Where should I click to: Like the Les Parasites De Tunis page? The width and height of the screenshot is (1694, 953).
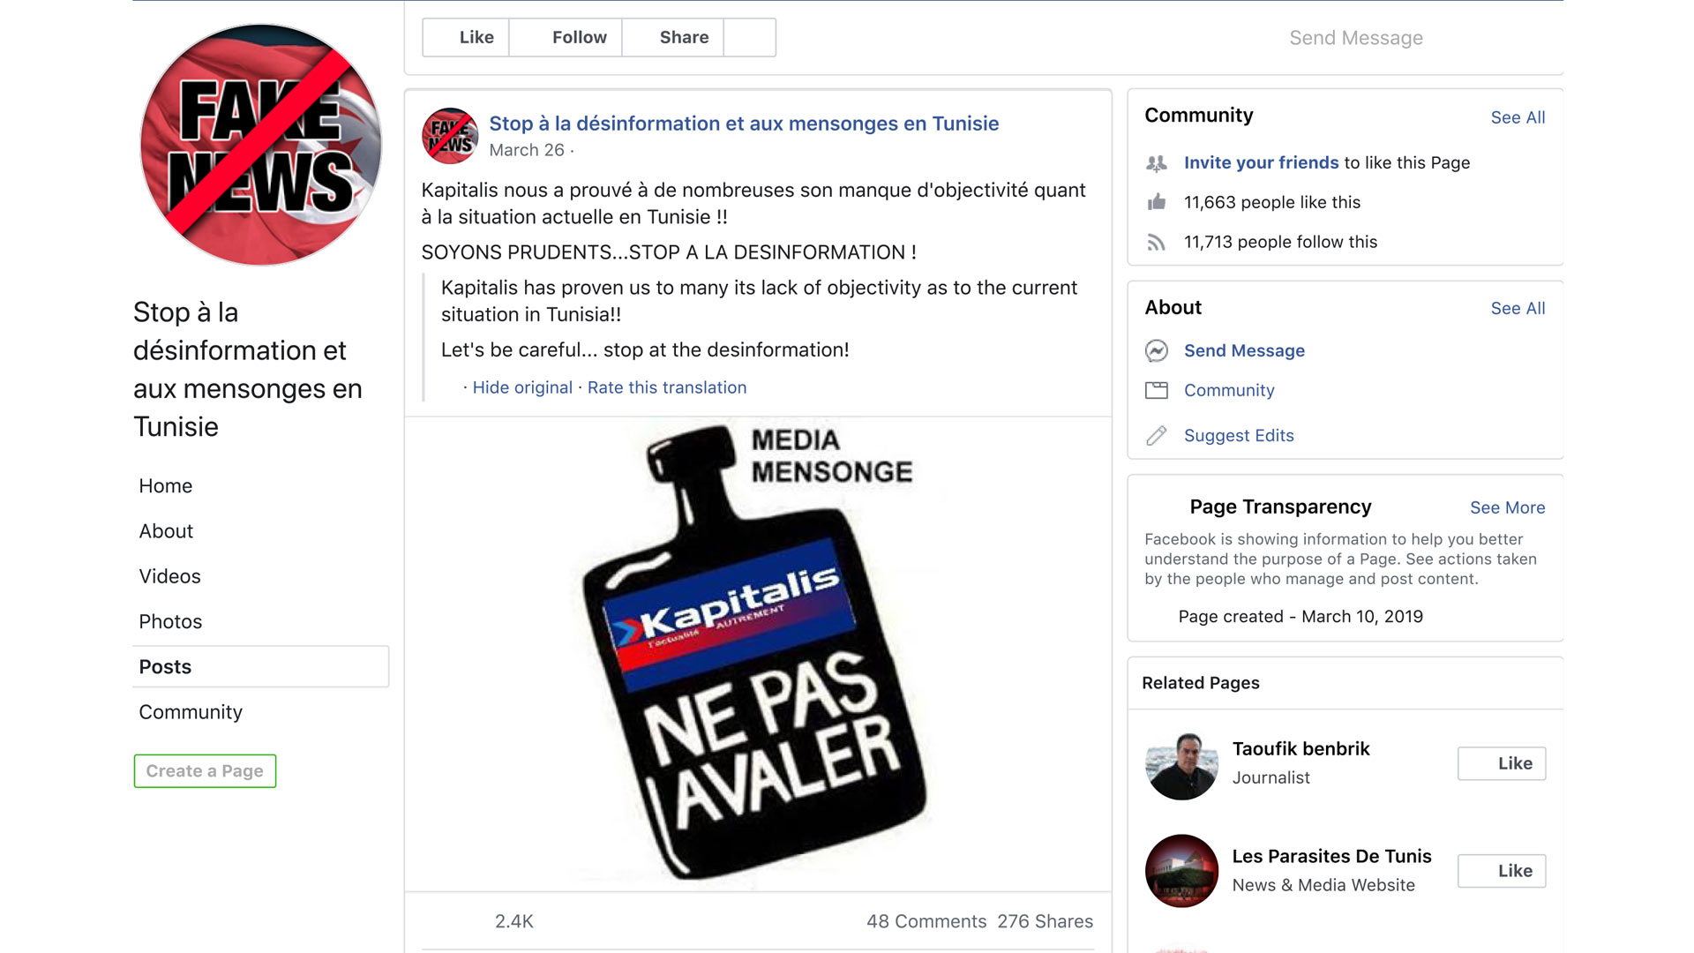tap(1501, 871)
